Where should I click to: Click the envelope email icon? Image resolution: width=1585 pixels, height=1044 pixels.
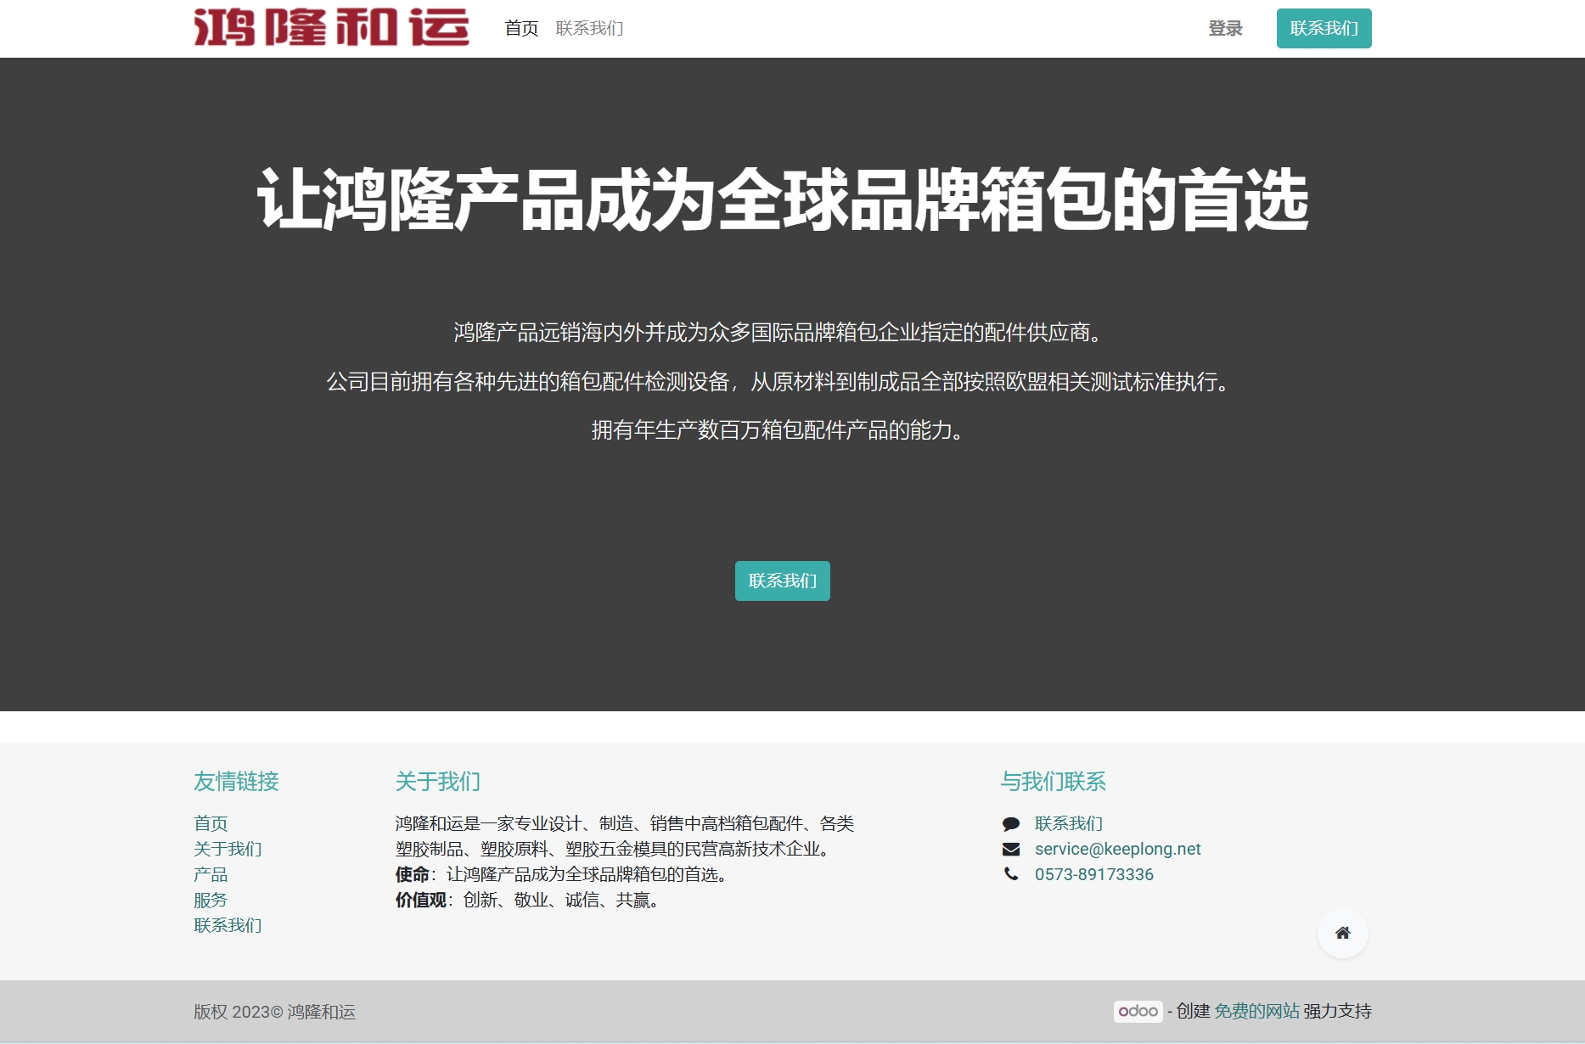coord(1010,850)
